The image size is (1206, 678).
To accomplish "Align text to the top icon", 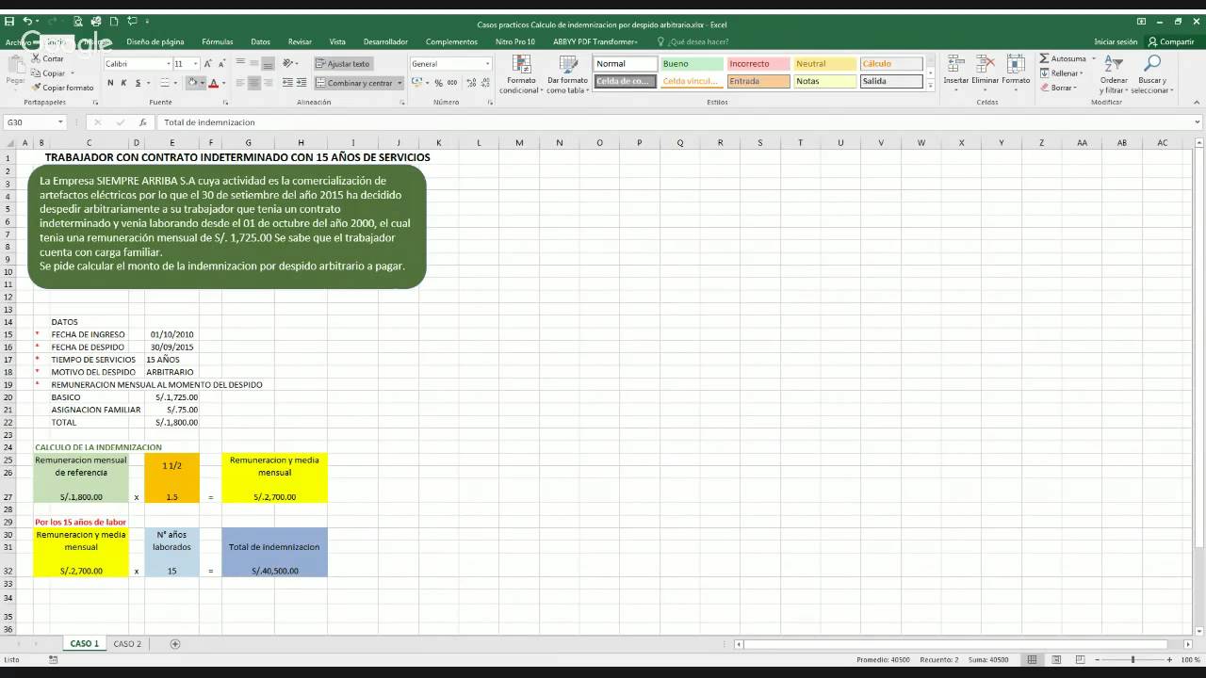I will (240, 64).
